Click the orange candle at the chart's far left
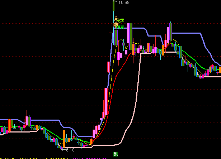 (10, 126)
